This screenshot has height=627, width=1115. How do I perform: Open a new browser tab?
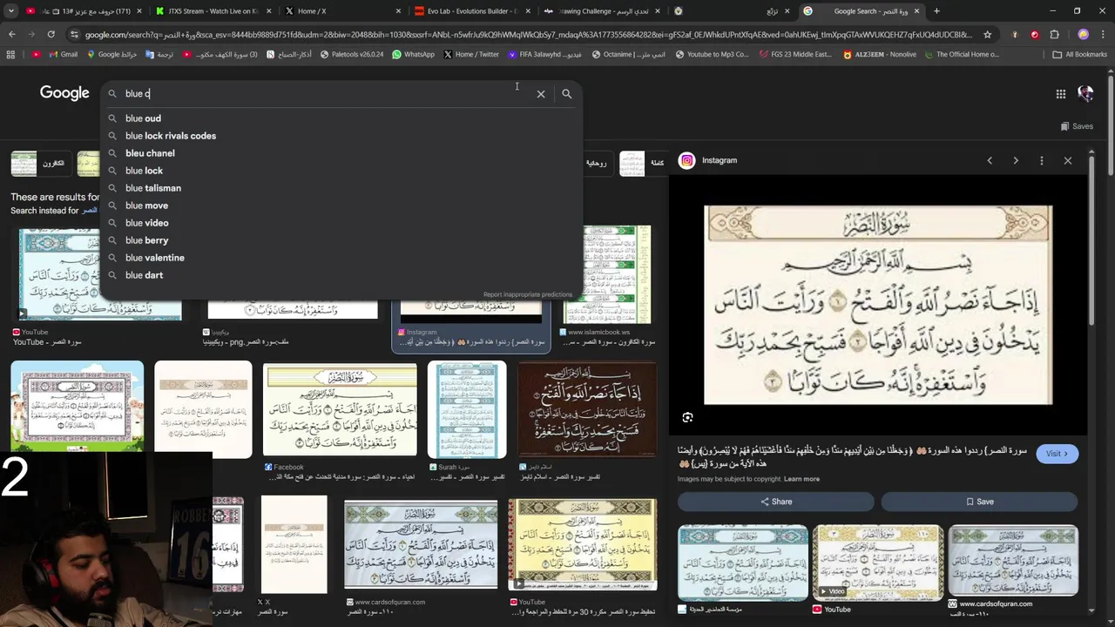click(x=936, y=11)
